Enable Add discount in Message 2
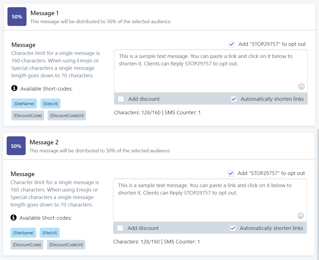The height and width of the screenshot is (260, 319). coord(120,228)
